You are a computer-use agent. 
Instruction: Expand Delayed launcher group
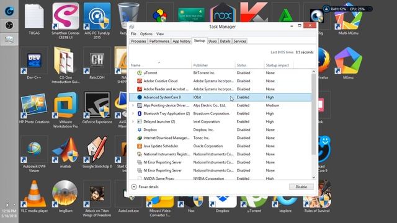(x=133, y=121)
